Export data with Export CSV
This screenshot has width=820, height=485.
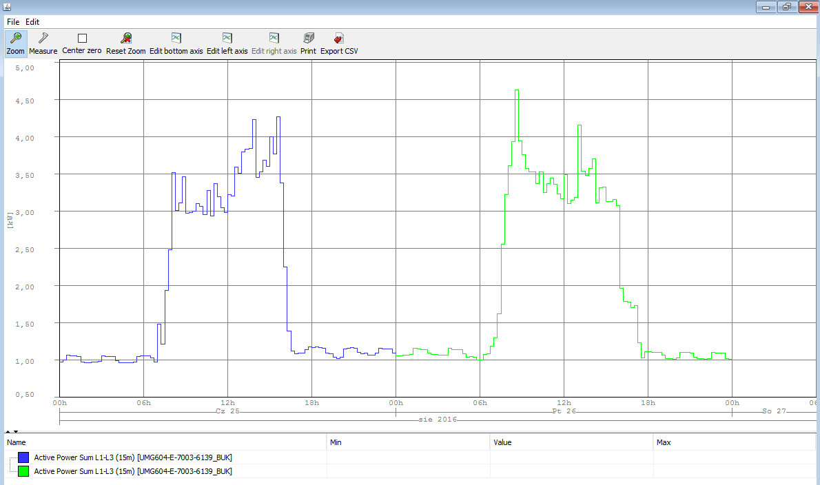click(x=339, y=43)
